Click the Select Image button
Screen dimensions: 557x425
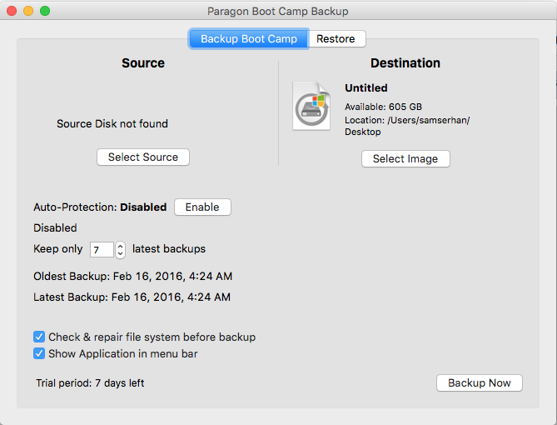[x=405, y=158]
